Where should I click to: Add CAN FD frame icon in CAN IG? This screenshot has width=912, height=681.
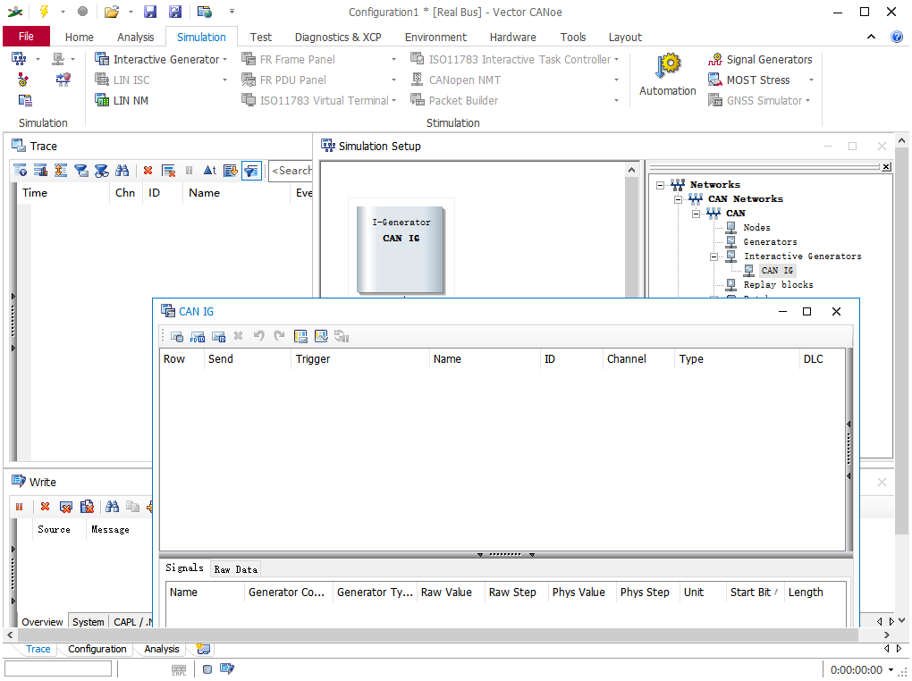[198, 336]
